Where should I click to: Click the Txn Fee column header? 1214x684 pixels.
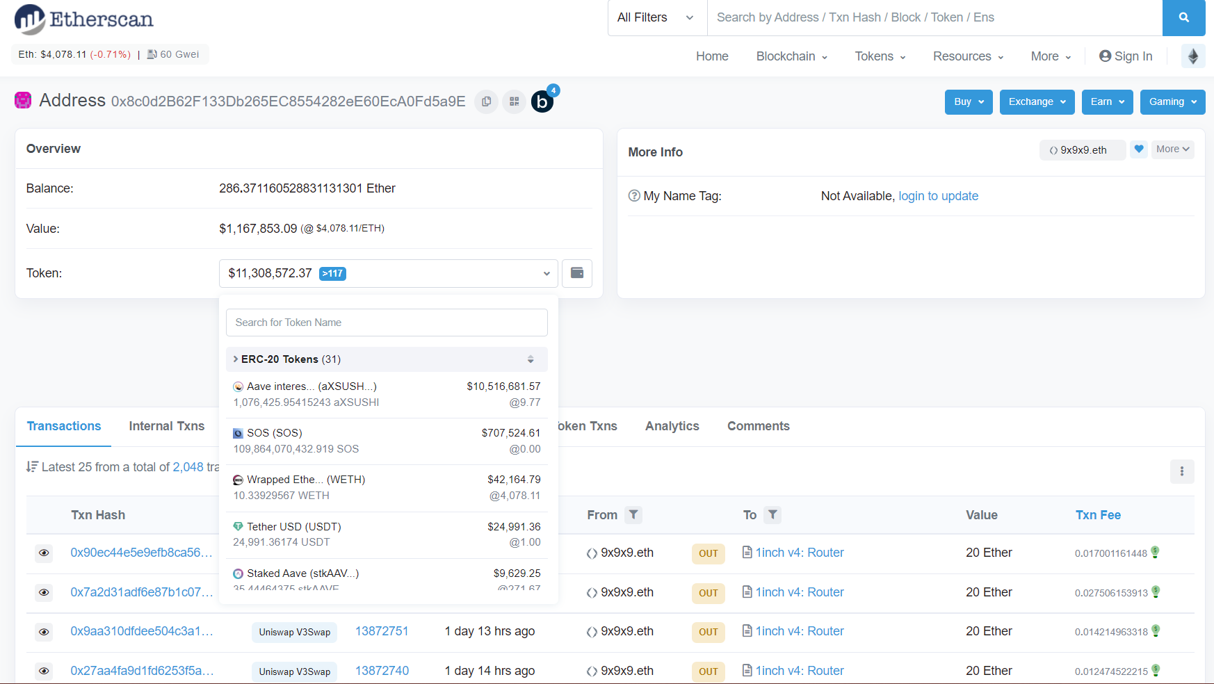(x=1098, y=515)
